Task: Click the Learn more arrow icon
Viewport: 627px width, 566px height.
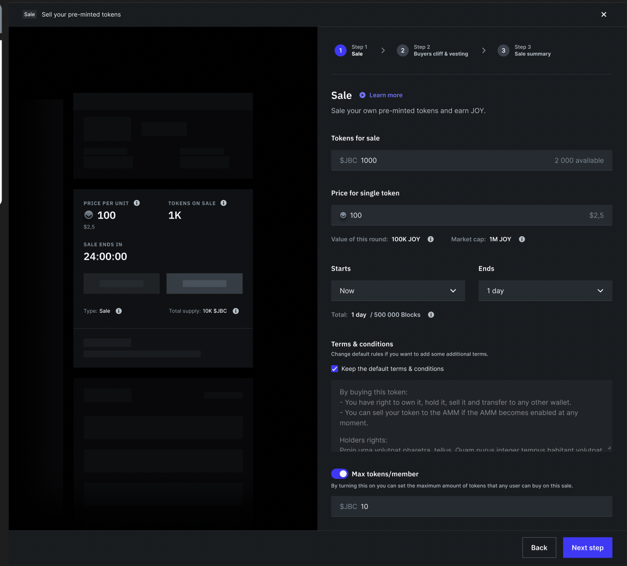Action: tap(362, 95)
